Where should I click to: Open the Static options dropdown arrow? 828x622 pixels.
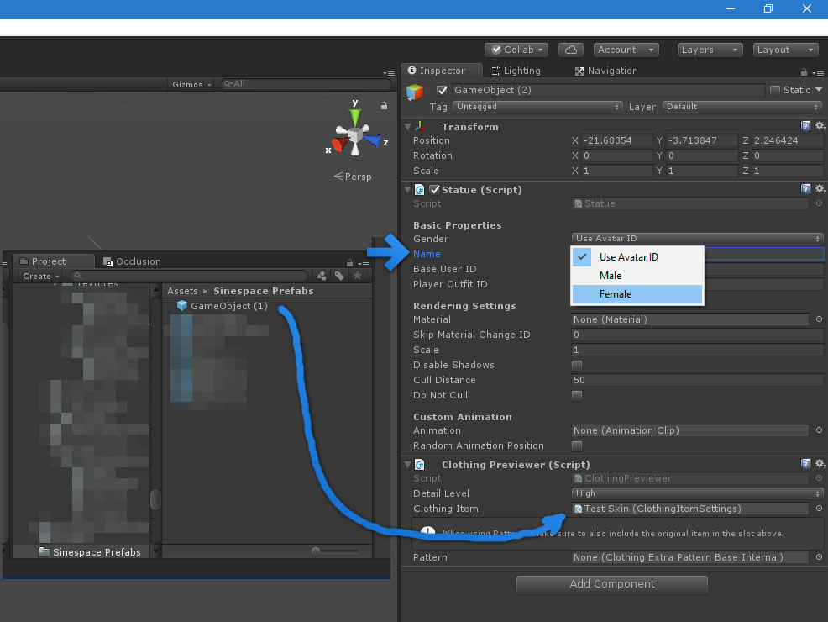(x=819, y=90)
